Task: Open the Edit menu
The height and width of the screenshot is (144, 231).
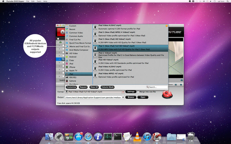Action: (33, 1)
